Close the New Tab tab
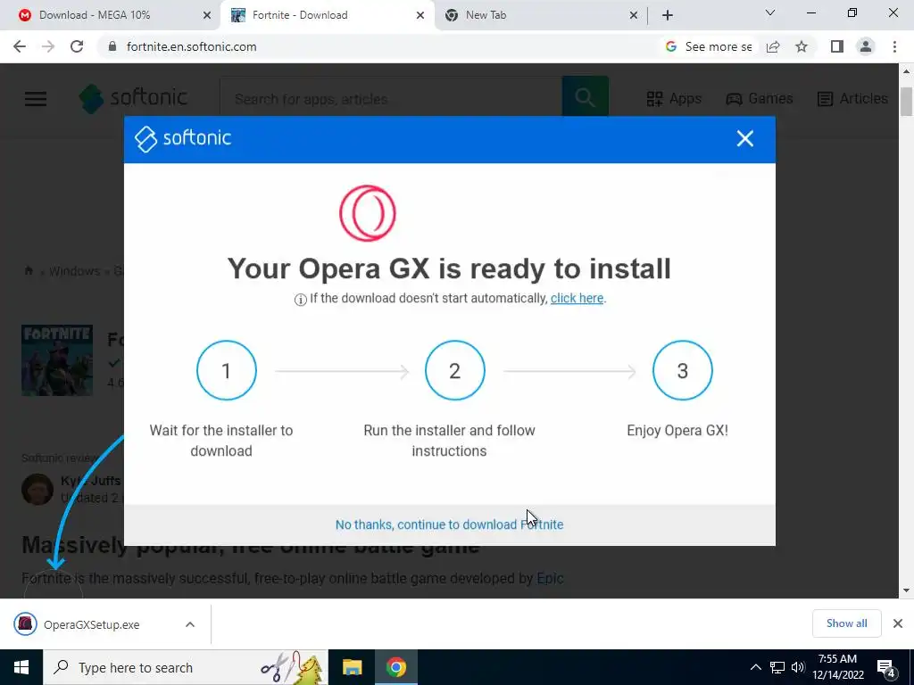 point(634,15)
